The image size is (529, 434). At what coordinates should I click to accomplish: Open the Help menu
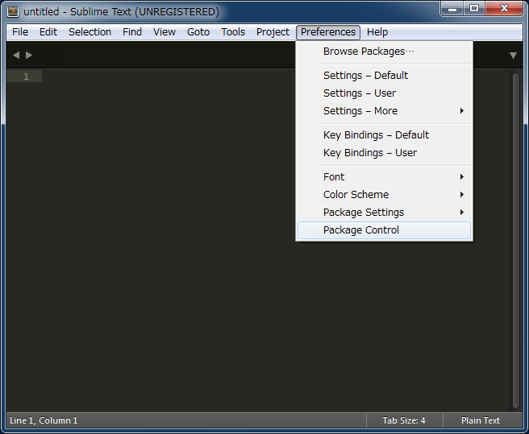click(x=377, y=32)
